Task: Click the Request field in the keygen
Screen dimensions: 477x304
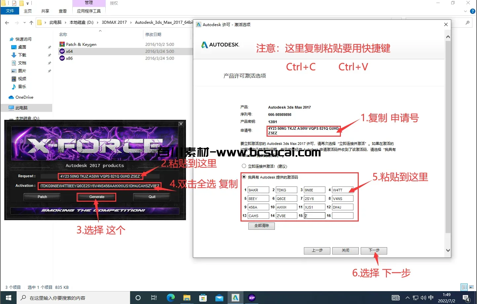Action: tap(100, 176)
